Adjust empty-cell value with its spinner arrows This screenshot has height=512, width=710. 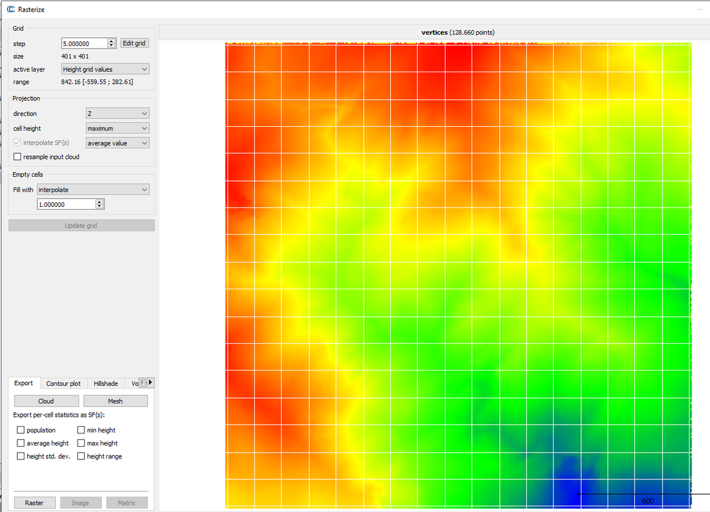click(x=99, y=204)
